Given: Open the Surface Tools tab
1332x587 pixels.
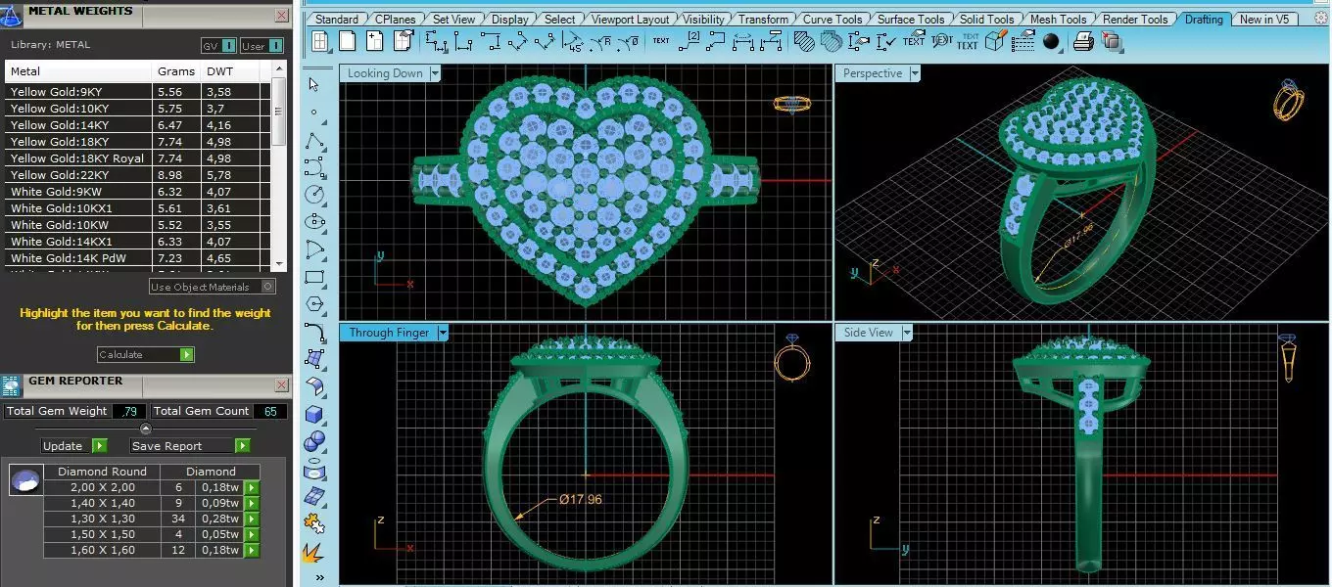Looking at the screenshot, I should click(x=910, y=19).
